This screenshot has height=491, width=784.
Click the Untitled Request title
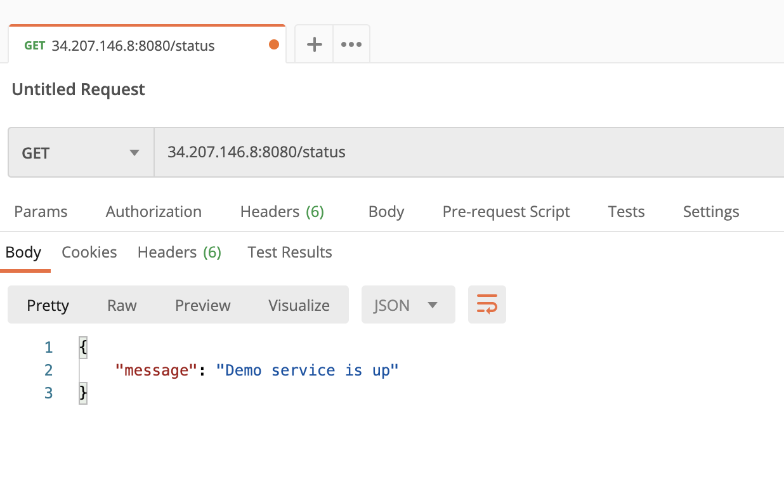pos(79,89)
